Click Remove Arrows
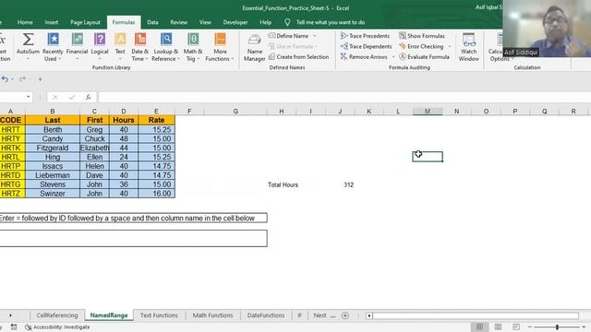 (x=364, y=57)
